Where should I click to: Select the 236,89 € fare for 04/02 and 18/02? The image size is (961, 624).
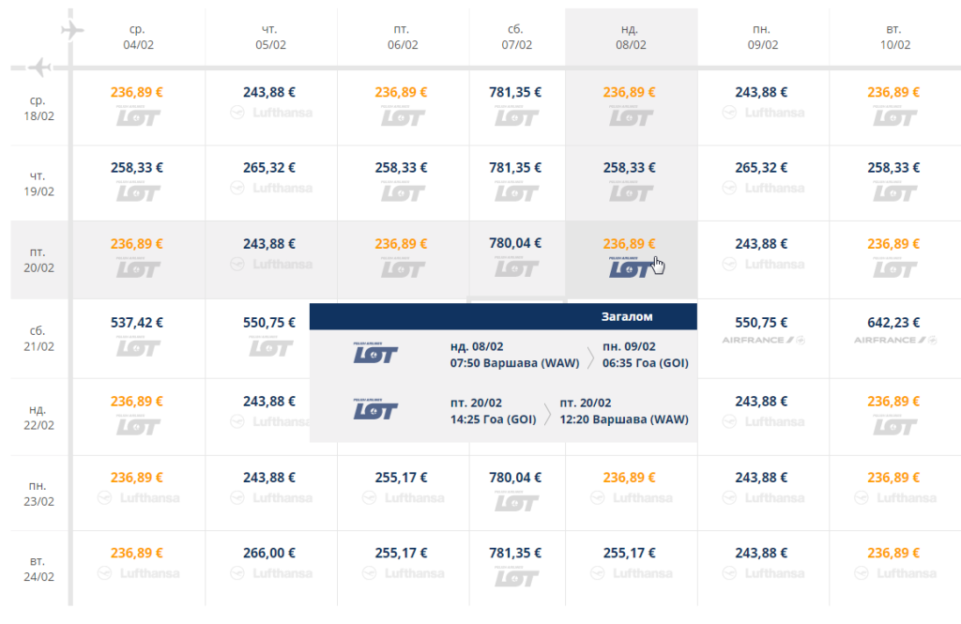[137, 92]
